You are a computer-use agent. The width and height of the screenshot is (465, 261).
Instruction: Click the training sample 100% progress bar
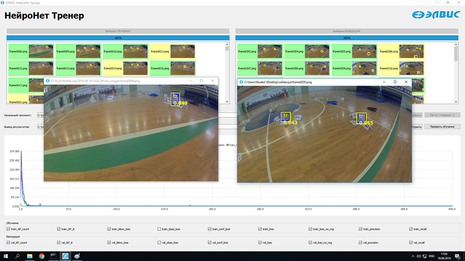[118, 38]
